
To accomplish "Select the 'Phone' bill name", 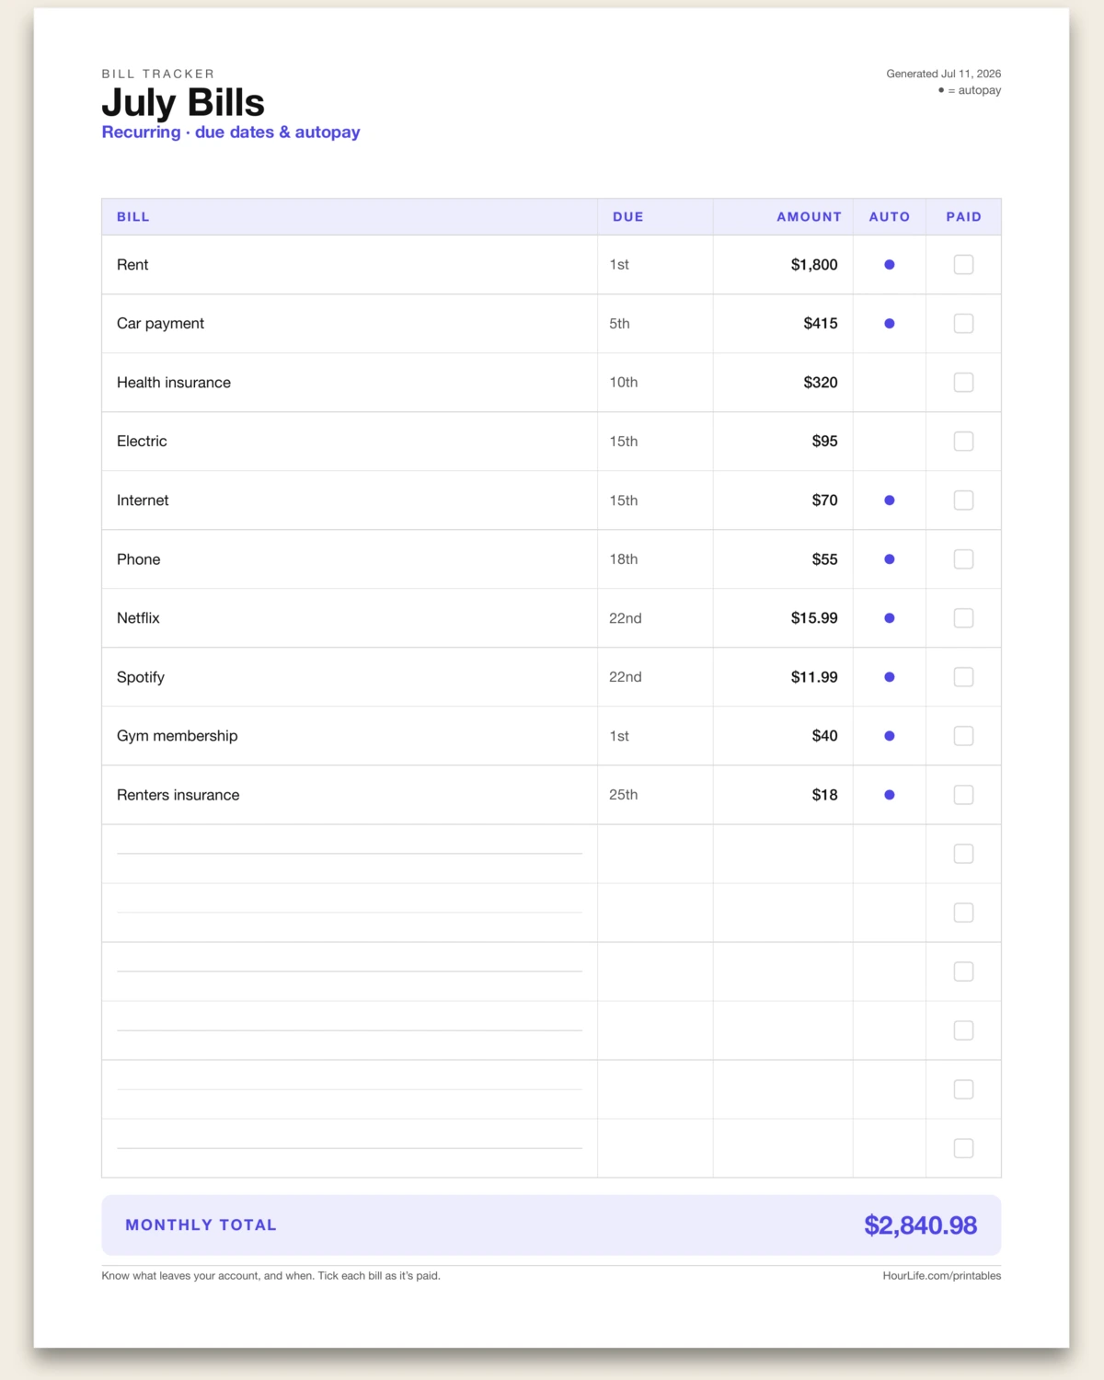I will (139, 559).
